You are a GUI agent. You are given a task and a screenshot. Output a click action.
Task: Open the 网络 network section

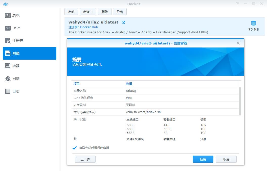point(30,79)
